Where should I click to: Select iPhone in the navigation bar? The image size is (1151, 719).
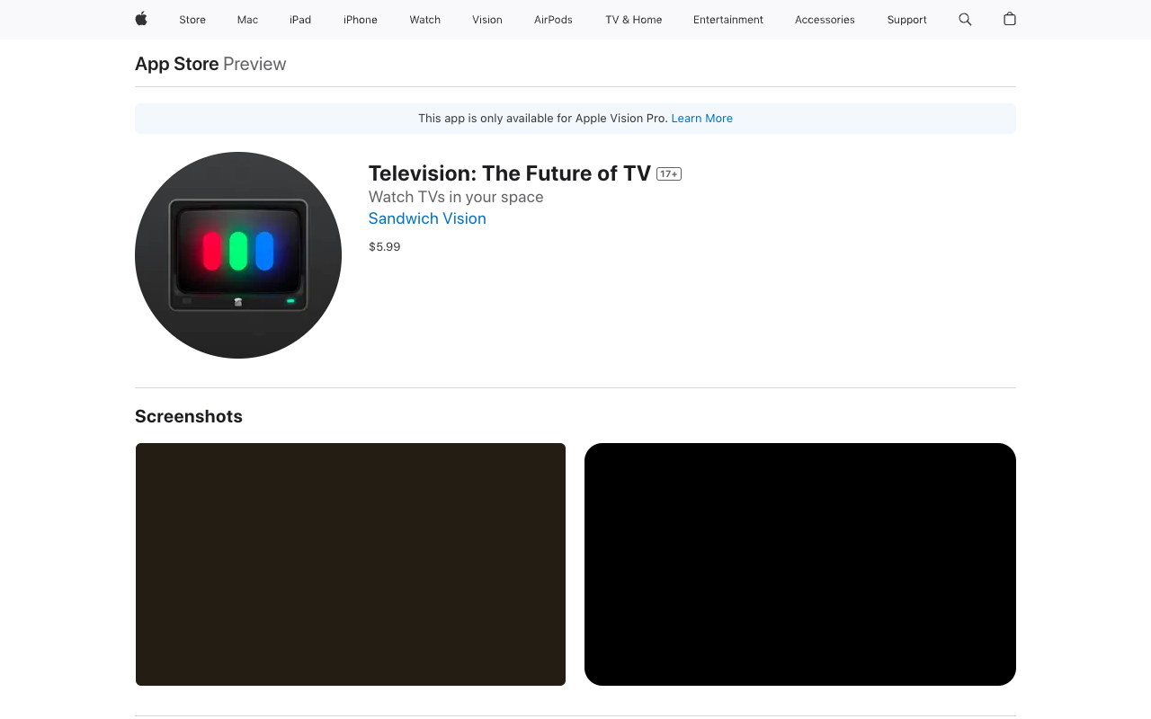pyautogui.click(x=361, y=20)
